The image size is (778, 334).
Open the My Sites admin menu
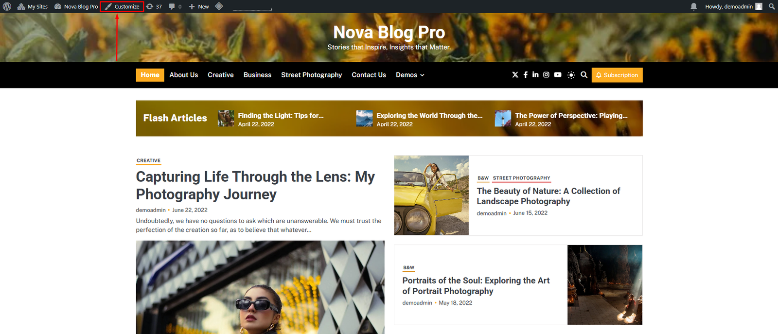point(33,6)
